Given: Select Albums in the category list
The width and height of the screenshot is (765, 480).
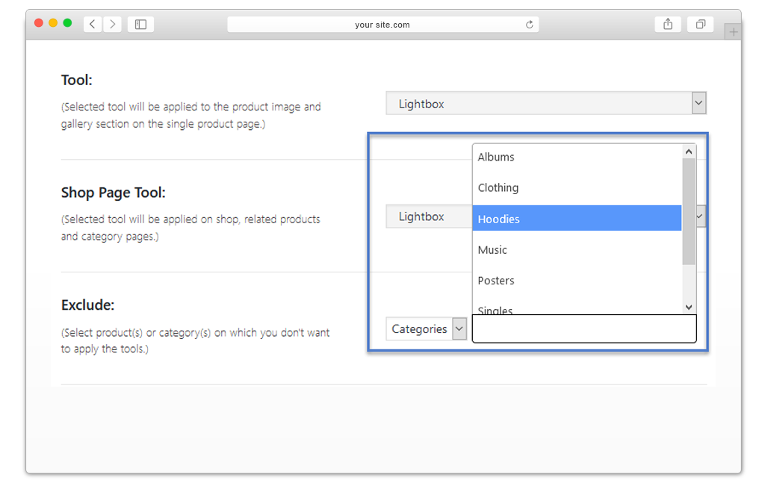Looking at the screenshot, I should (577, 157).
